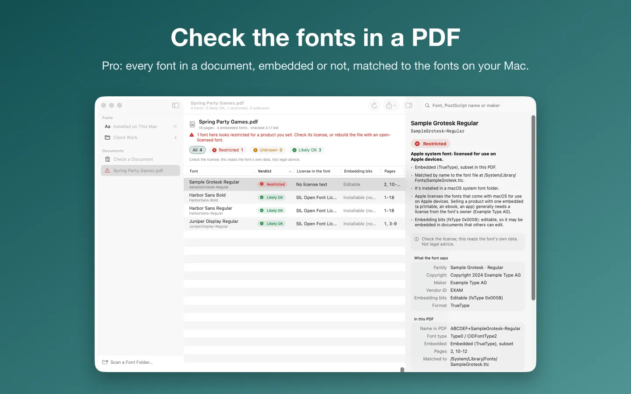The width and height of the screenshot is (631, 394).
Task: Select the Juniper Display Regular font name
Action: (x=214, y=222)
